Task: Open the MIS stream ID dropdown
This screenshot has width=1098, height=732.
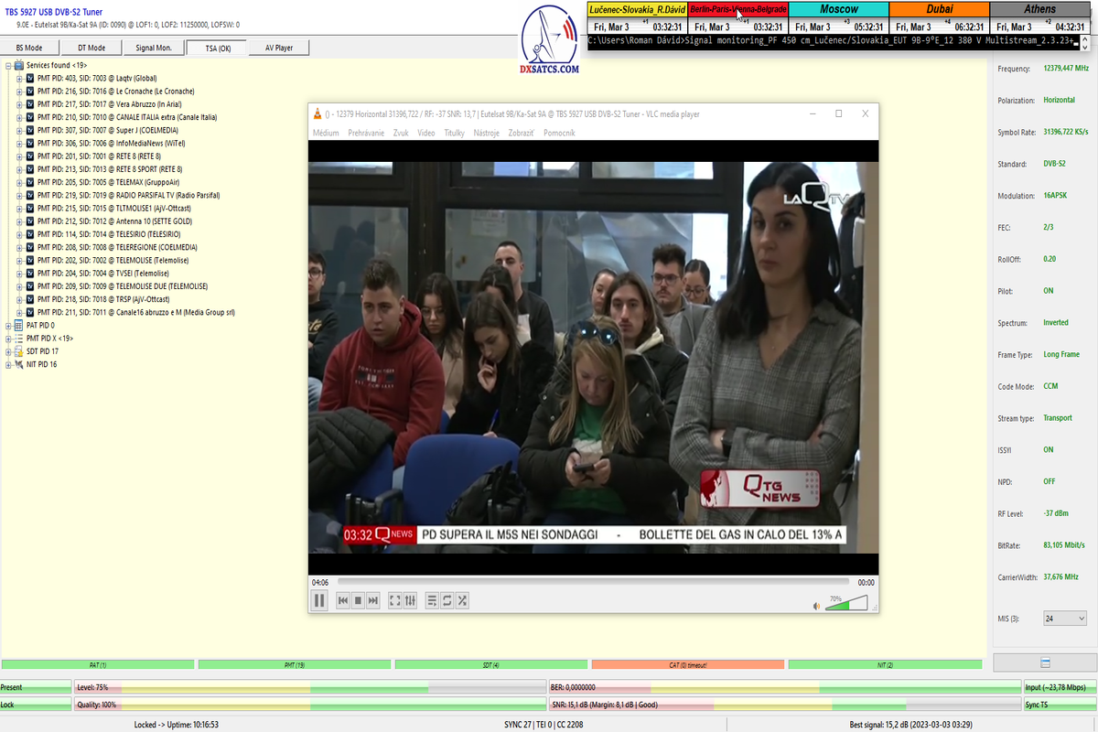Action: click(x=1065, y=619)
